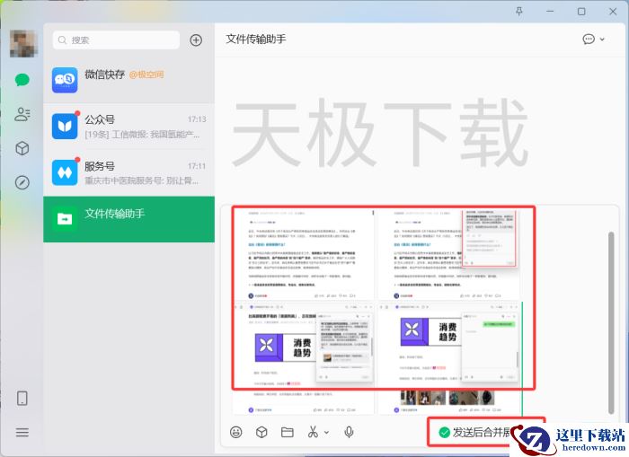This screenshot has width=629, height=457.
Task: Click the 文件传输助手 chat title
Action: click(x=256, y=39)
